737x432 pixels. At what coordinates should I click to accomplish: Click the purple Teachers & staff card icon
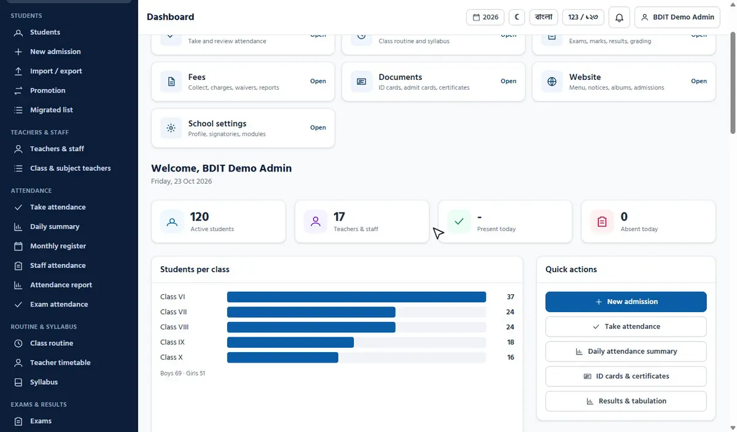(316, 222)
